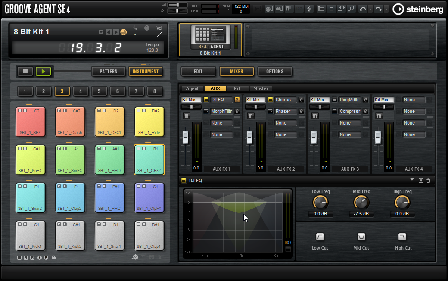Open the DJ EQ preset menu arrow
The height and width of the screenshot is (281, 448).
tap(412, 180)
